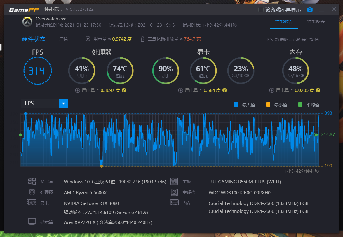Click the camera screenshot icon
Viewport: 343px width, 237px height.
point(310,10)
